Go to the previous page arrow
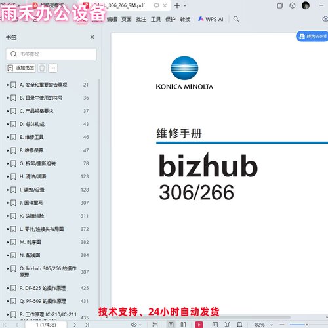The image size is (328, 328). coord(17,325)
